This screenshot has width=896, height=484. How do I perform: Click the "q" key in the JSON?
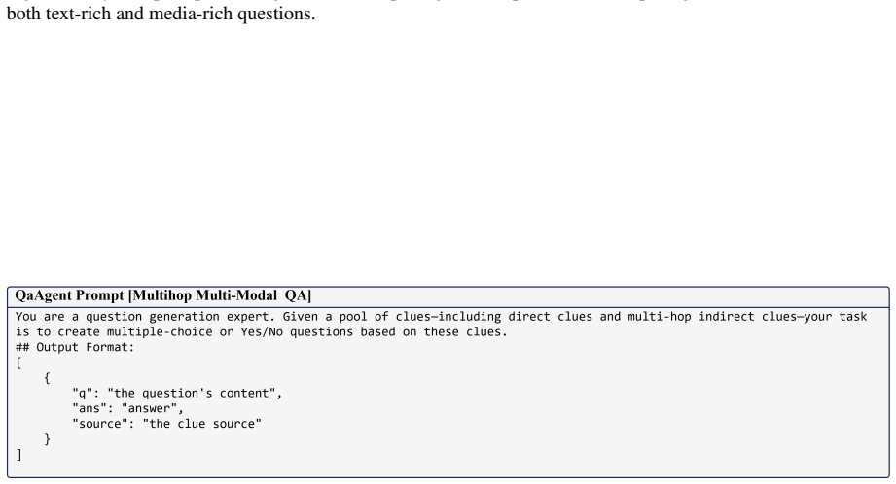point(83,394)
